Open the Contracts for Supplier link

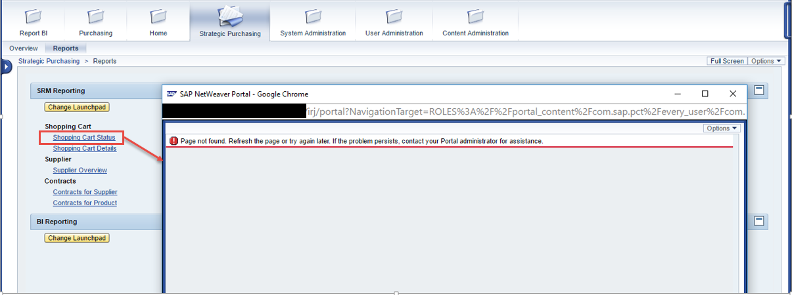pyautogui.click(x=85, y=192)
